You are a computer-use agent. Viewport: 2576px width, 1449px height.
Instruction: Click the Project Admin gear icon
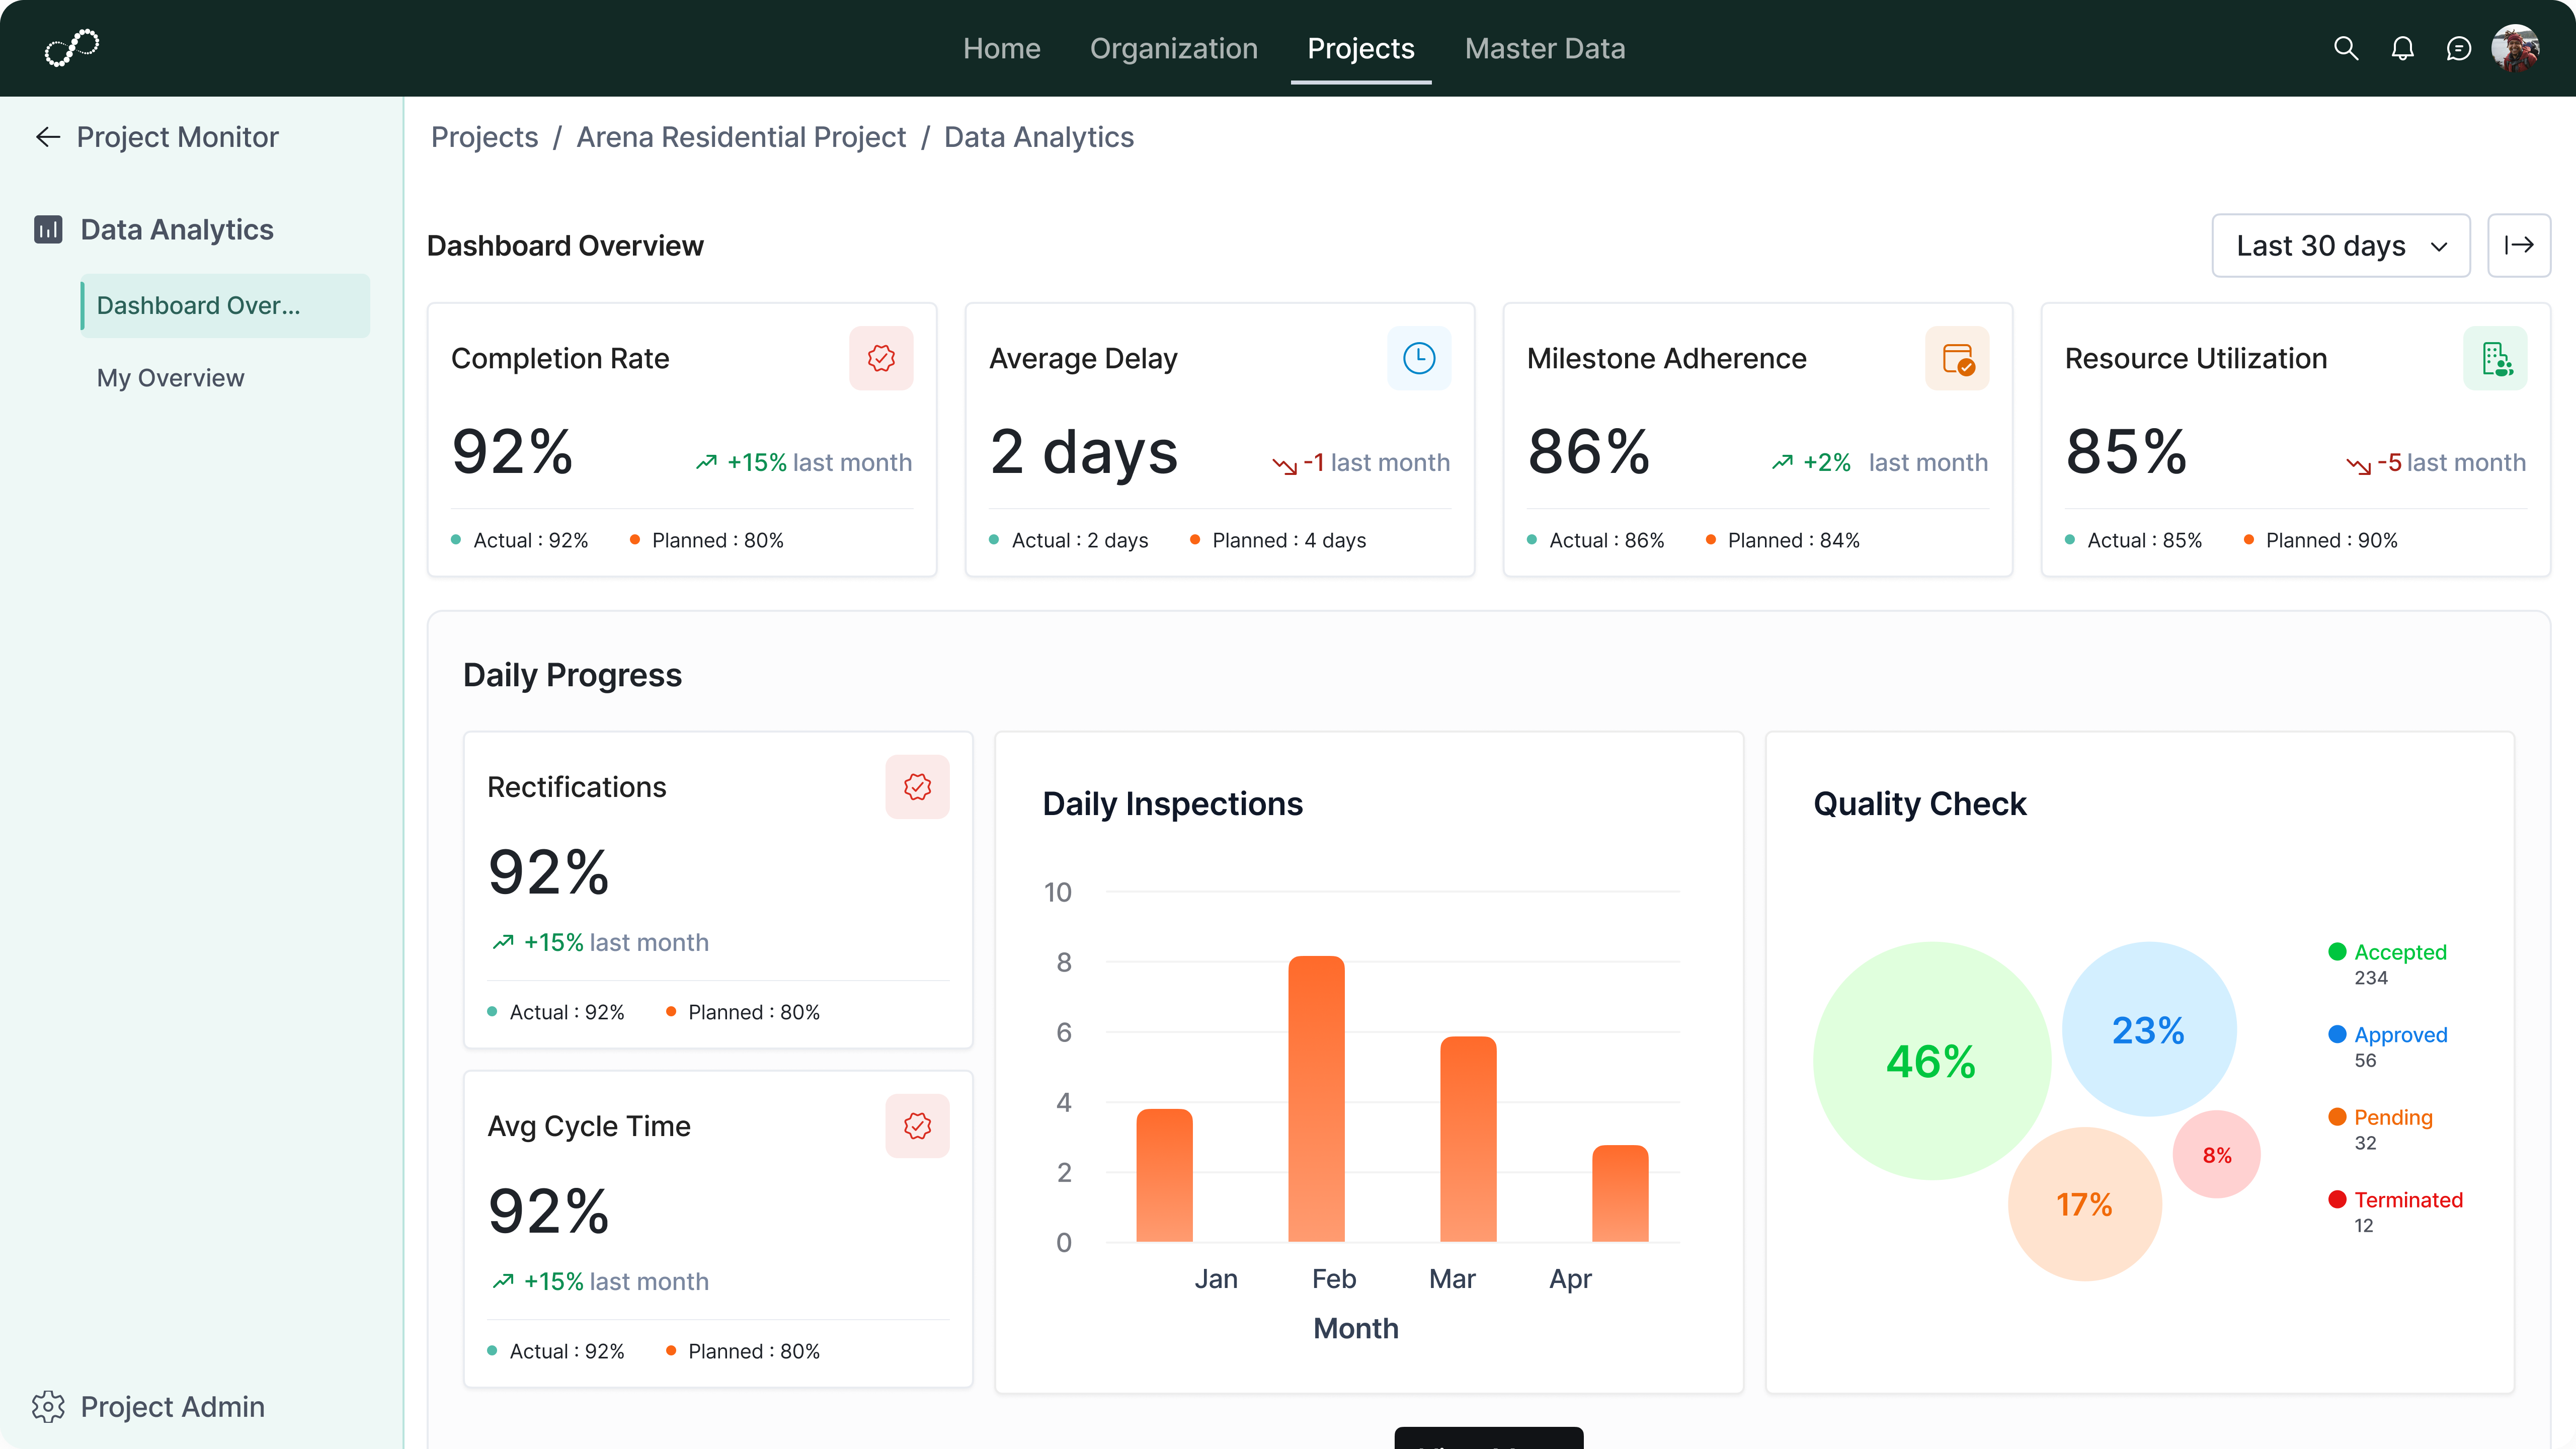point(48,1406)
